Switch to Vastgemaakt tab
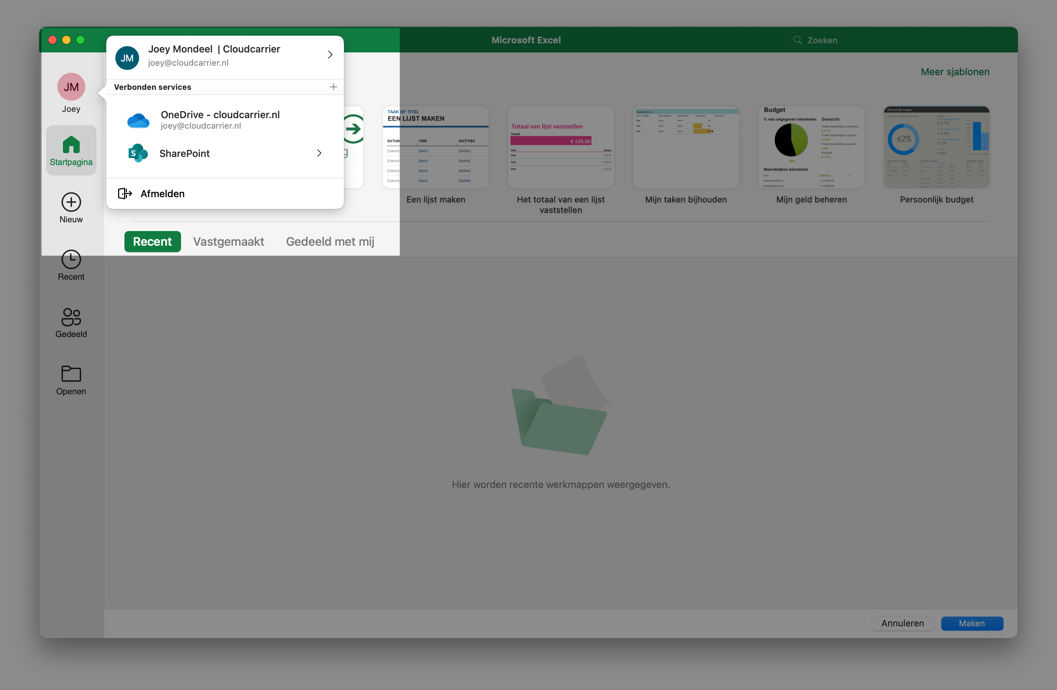 pyautogui.click(x=228, y=241)
